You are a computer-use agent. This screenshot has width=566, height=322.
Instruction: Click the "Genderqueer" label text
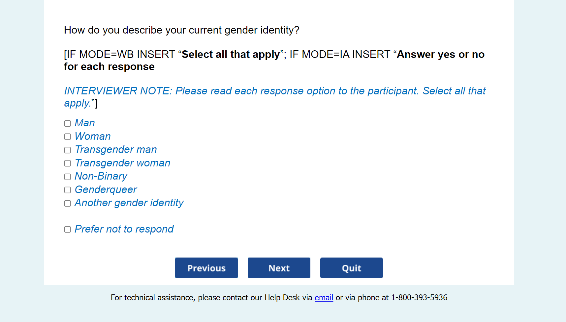pos(106,190)
